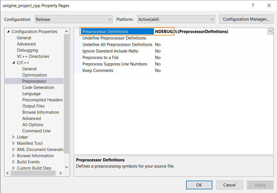Collapse the C/C++ tree node
This screenshot has width=277, height=193.
click(14, 63)
